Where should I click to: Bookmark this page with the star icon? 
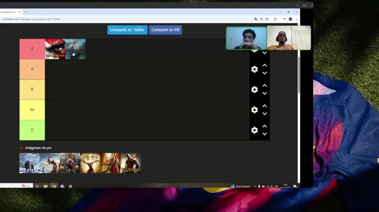(267, 19)
